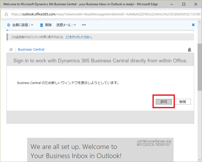Maximize the Edge window

pyautogui.click(x=184, y=4)
